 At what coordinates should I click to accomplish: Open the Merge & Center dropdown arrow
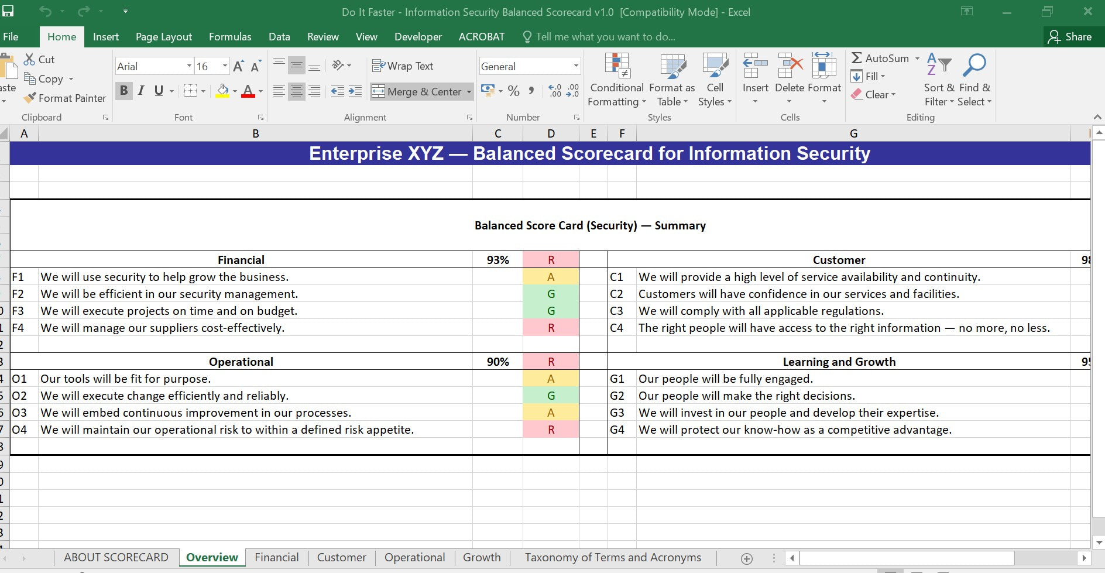[x=469, y=92]
